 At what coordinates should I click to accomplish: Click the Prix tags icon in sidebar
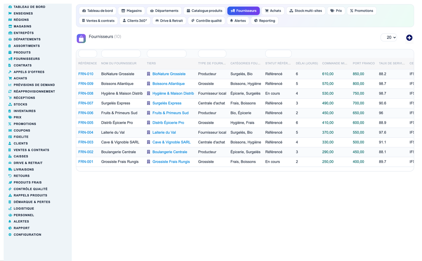coord(10,117)
